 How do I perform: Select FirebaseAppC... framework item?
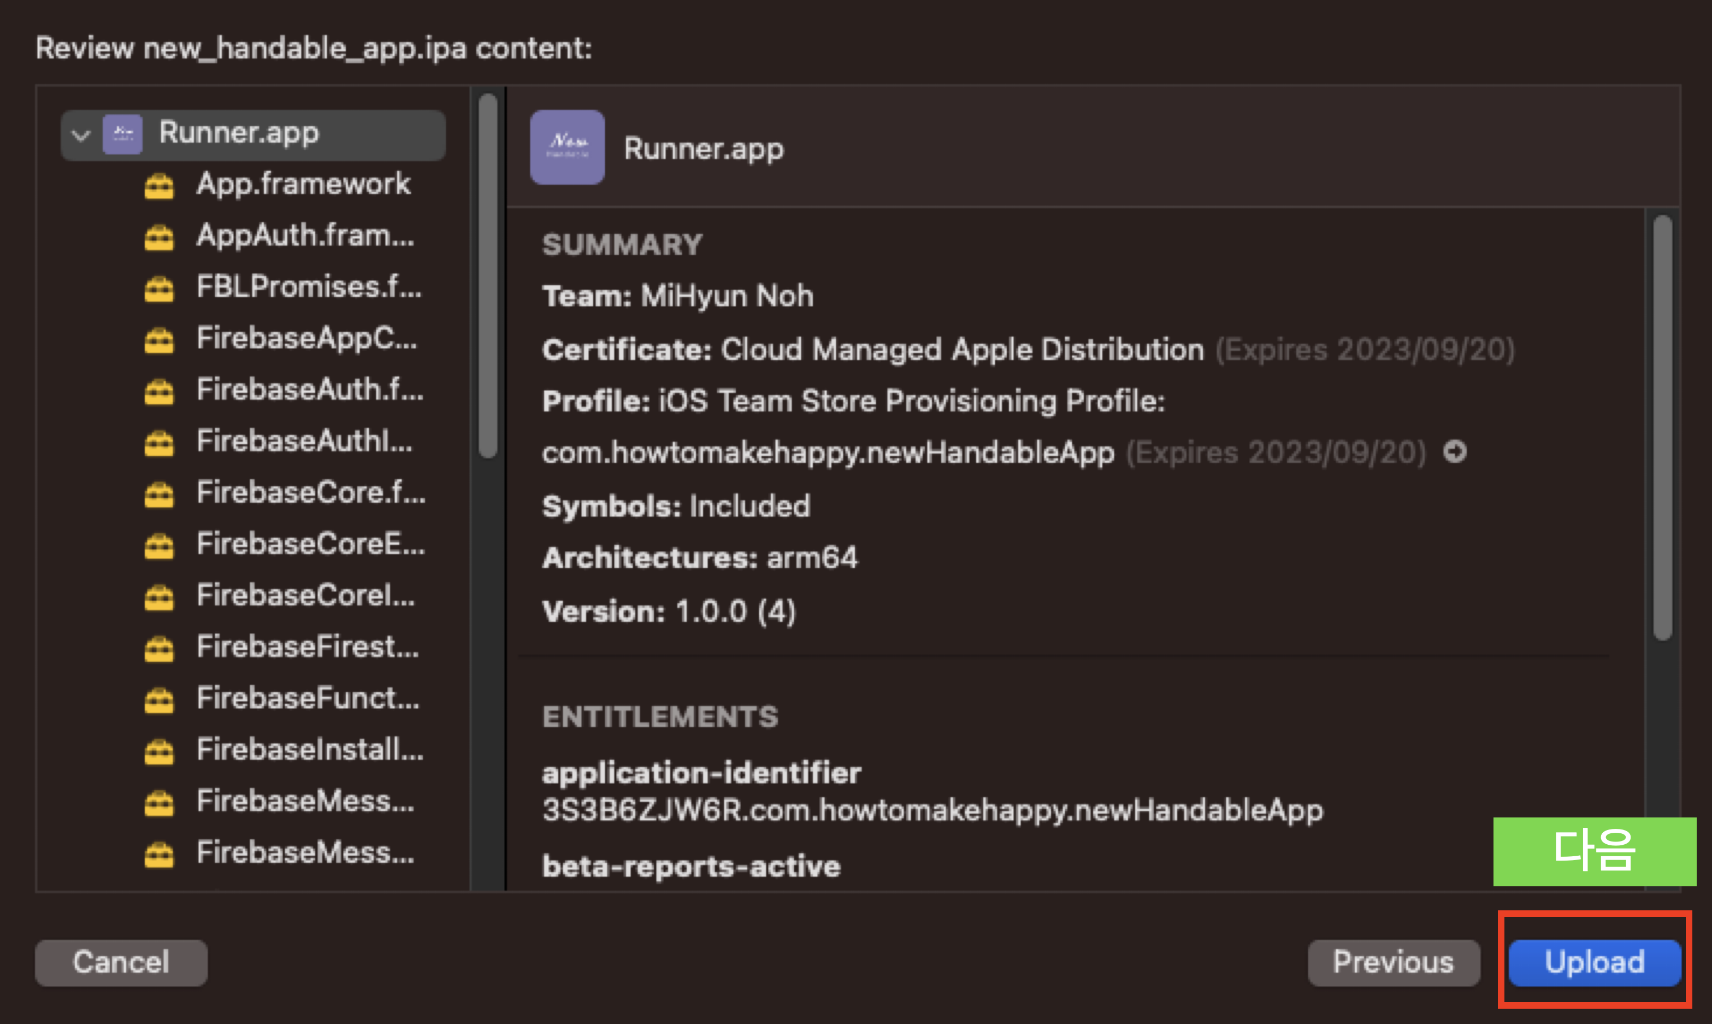tap(306, 339)
